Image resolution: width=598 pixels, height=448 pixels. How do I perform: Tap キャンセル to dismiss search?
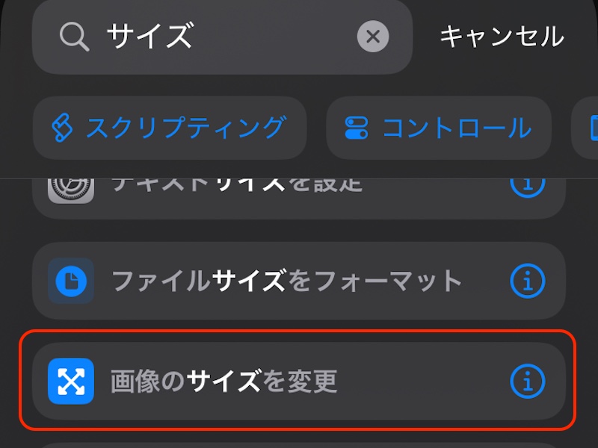pyautogui.click(x=504, y=36)
